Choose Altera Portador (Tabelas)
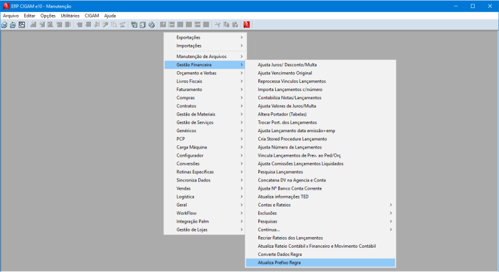Screen dimensions: 499x272 (321, 114)
